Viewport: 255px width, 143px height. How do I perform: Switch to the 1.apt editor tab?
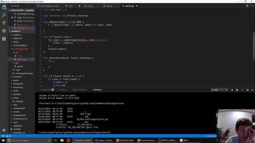[70, 6]
